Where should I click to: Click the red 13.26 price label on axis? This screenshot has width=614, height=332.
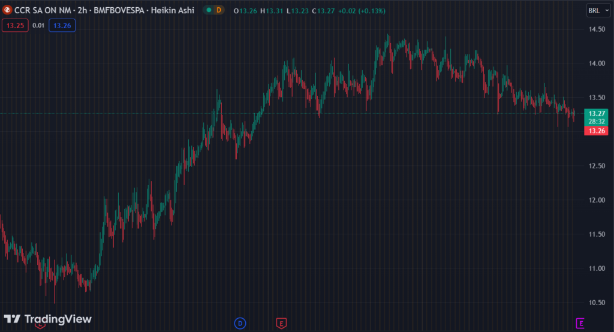pos(597,131)
